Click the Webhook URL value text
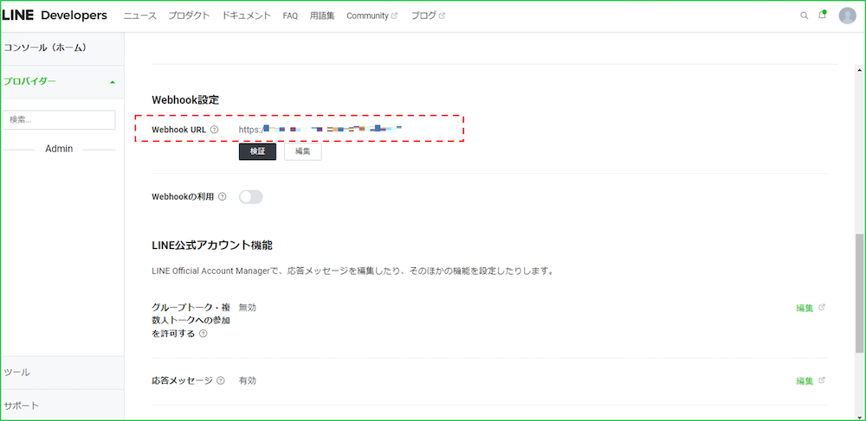This screenshot has width=866, height=421. 320,130
